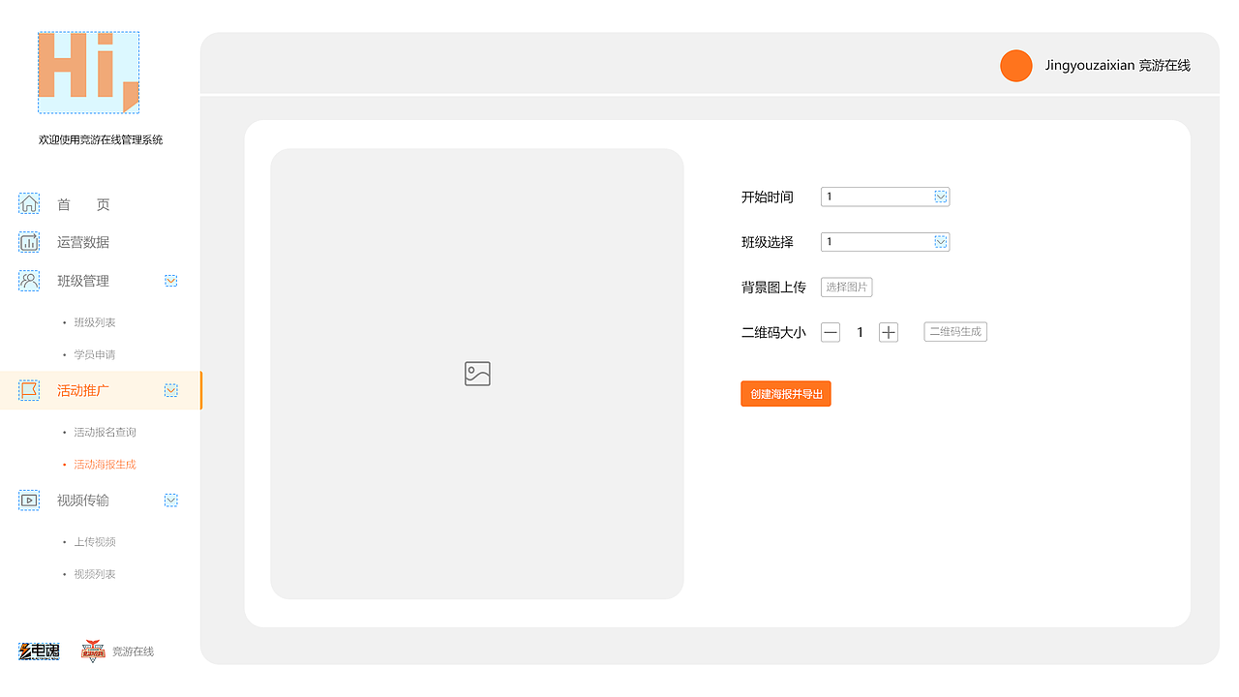The width and height of the screenshot is (1239, 697).
Task: Go to 上传视频 submenu
Action: tap(95, 542)
